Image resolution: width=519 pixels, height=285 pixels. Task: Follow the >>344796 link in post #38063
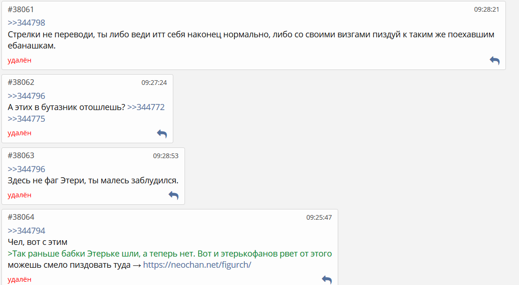pyautogui.click(x=26, y=169)
